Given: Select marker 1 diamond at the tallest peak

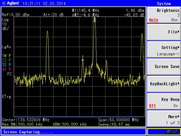Looking at the screenshot, I should tap(94, 19).
